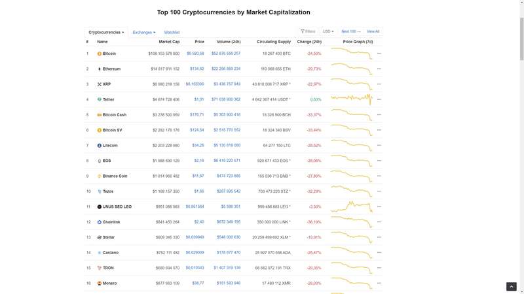Switch to the Watchlist tab
This screenshot has width=524, height=294.
click(172, 32)
